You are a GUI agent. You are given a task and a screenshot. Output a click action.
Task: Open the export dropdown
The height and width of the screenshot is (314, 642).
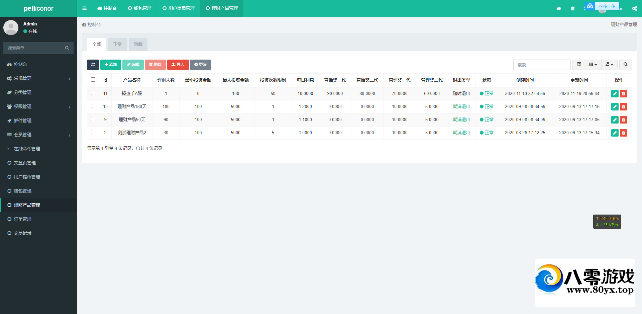pyautogui.click(x=609, y=65)
